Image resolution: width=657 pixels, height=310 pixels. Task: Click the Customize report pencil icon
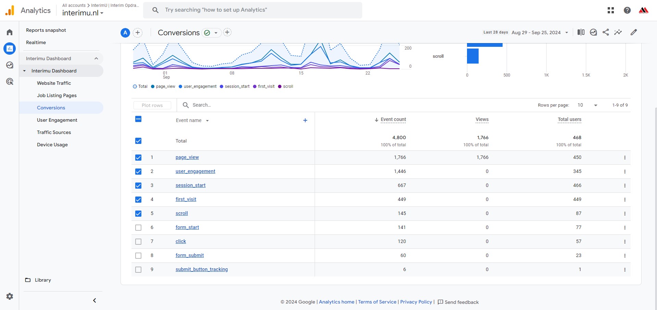634,32
